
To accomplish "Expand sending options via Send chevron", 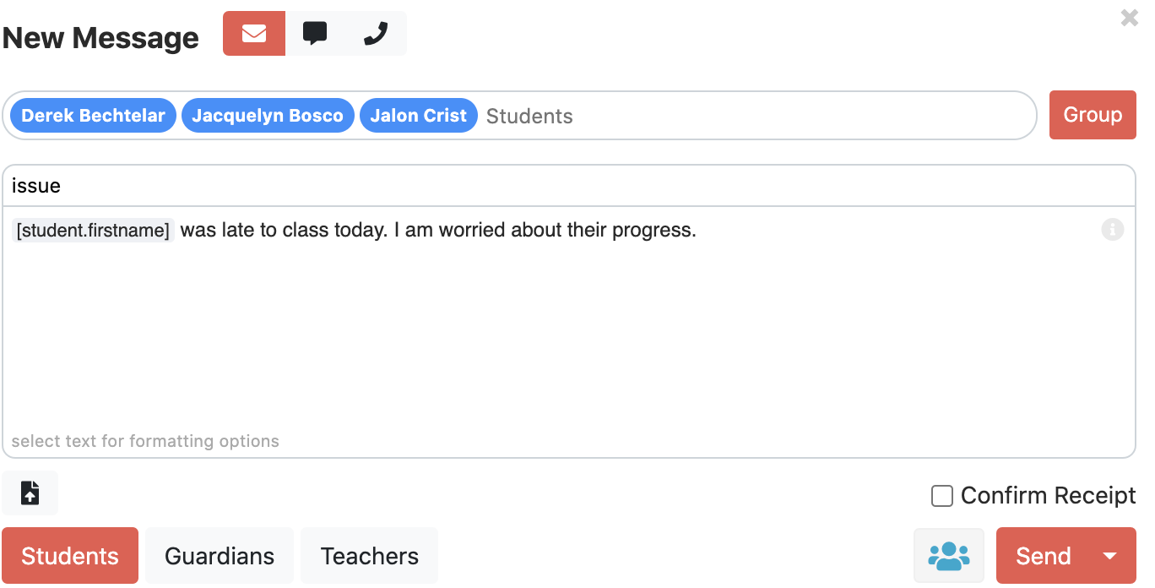I will [1109, 557].
